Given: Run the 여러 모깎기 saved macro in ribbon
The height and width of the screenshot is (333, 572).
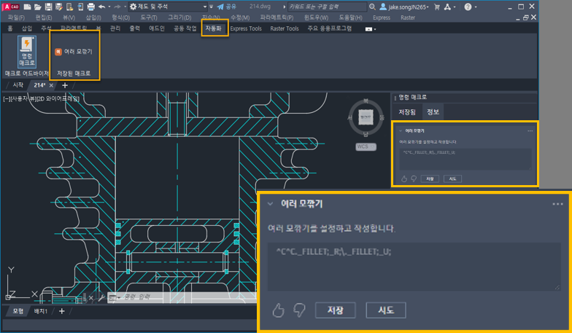Looking at the screenshot, I should [74, 52].
